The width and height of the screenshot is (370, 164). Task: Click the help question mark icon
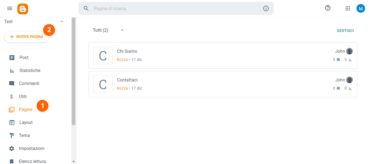327,8
